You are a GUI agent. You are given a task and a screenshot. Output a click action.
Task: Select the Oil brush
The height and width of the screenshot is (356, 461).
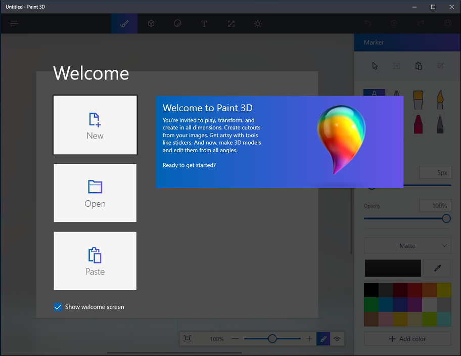coord(418,100)
